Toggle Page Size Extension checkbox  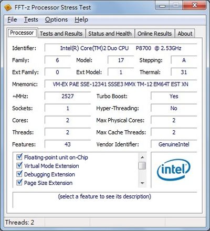19,183
